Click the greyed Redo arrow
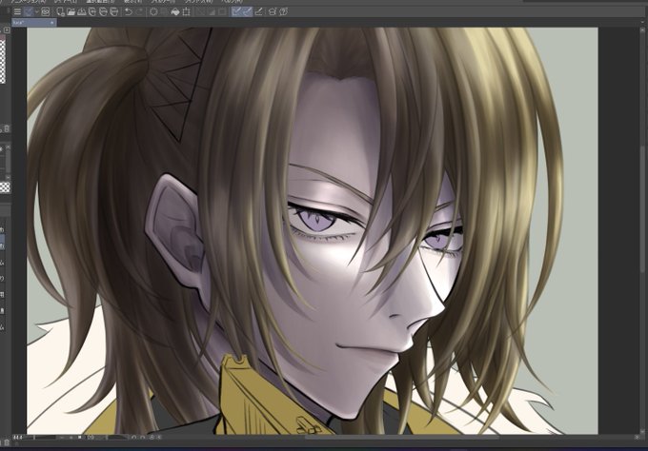 pos(139,12)
